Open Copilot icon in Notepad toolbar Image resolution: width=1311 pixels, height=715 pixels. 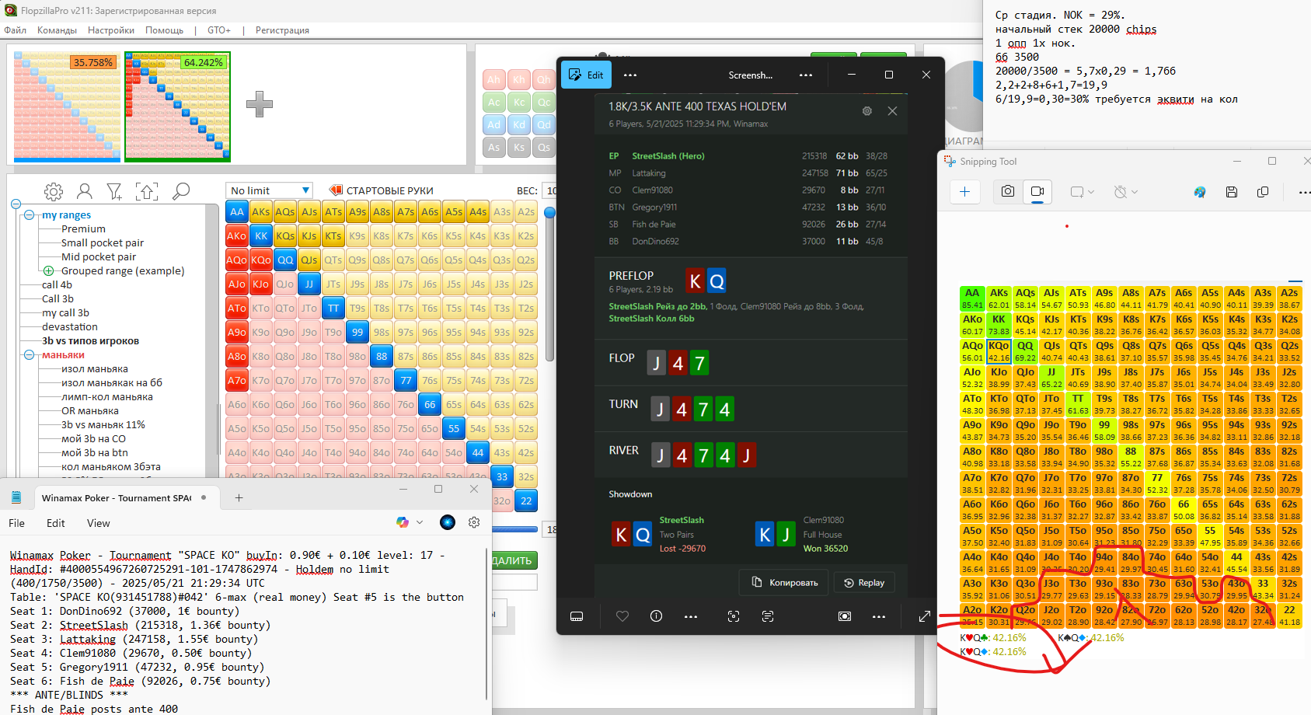pos(403,522)
